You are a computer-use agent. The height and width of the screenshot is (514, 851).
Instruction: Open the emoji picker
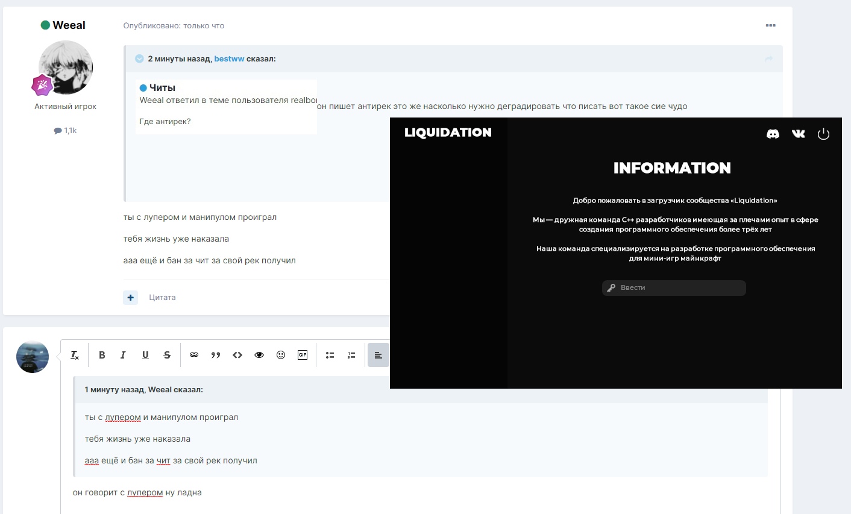click(x=281, y=355)
